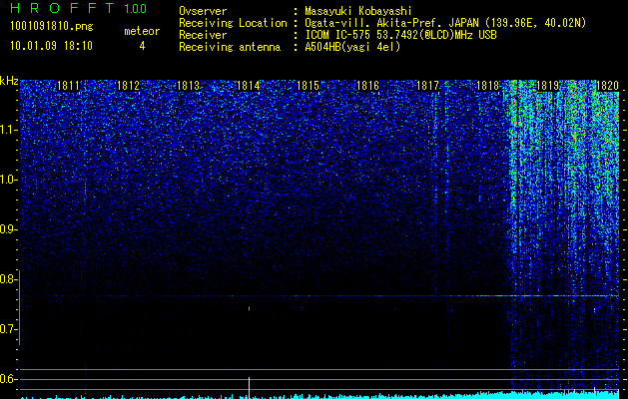Screen dimensions: 628x399
Task: Click the 1815 time marker
Action: pyautogui.click(x=308, y=86)
